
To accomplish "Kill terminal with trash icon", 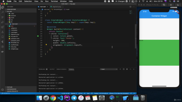I will [x=127, y=69].
